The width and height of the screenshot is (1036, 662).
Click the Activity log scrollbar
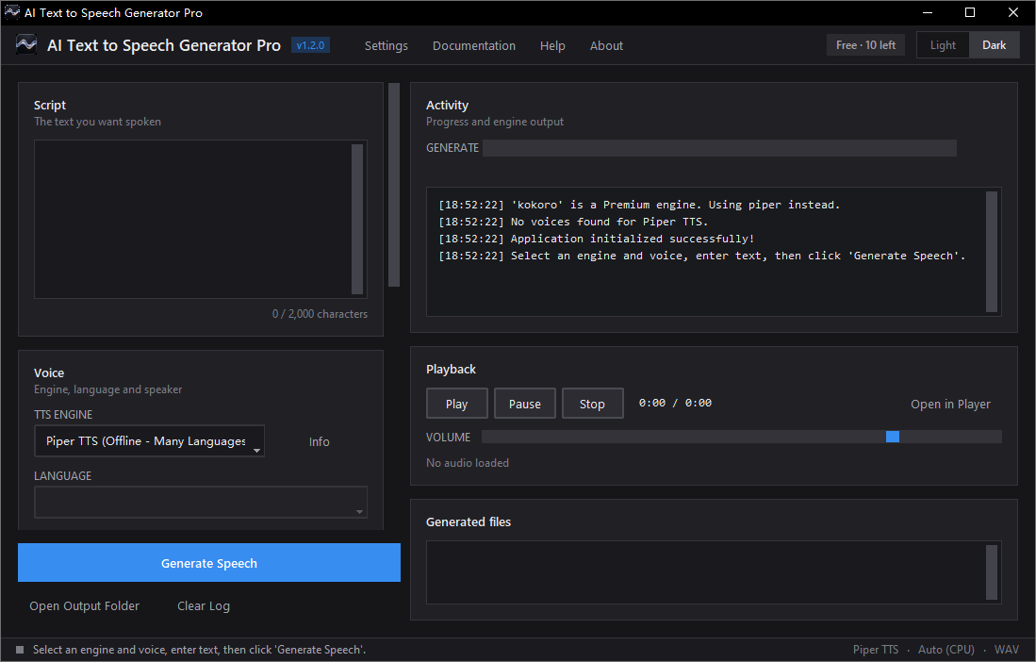tap(991, 251)
